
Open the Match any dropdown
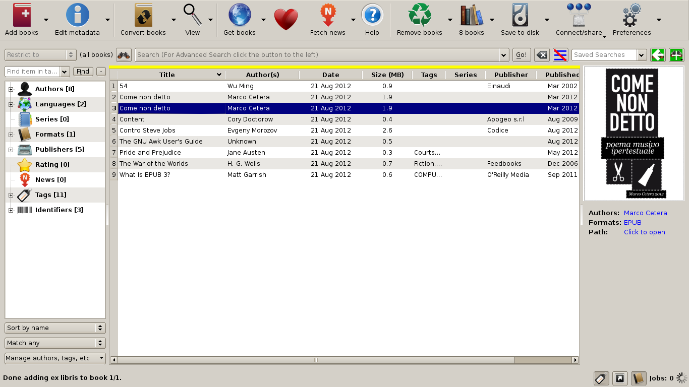coord(55,343)
